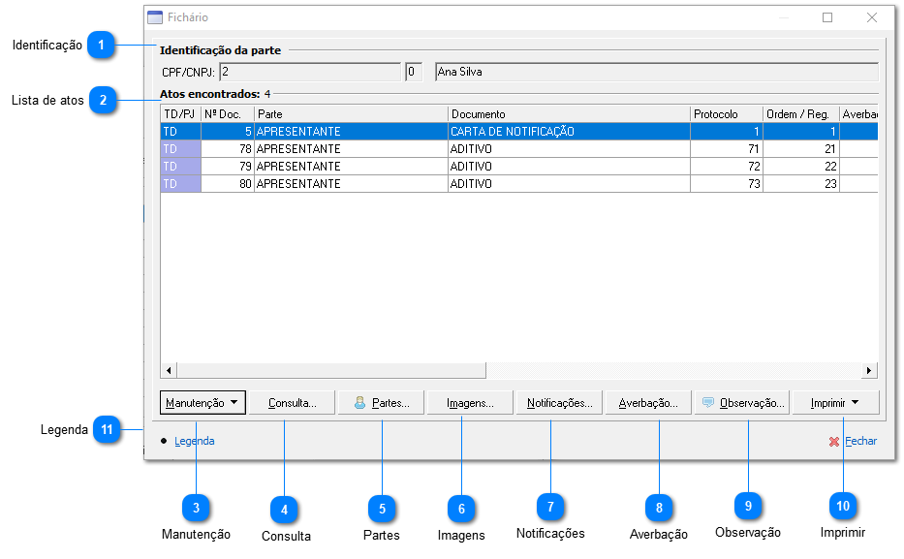Click the right arrow of horizontal scrollbar
904x559 pixels.
point(869,370)
